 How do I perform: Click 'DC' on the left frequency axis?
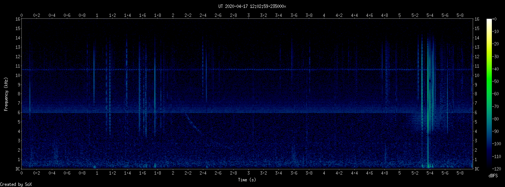18,169
